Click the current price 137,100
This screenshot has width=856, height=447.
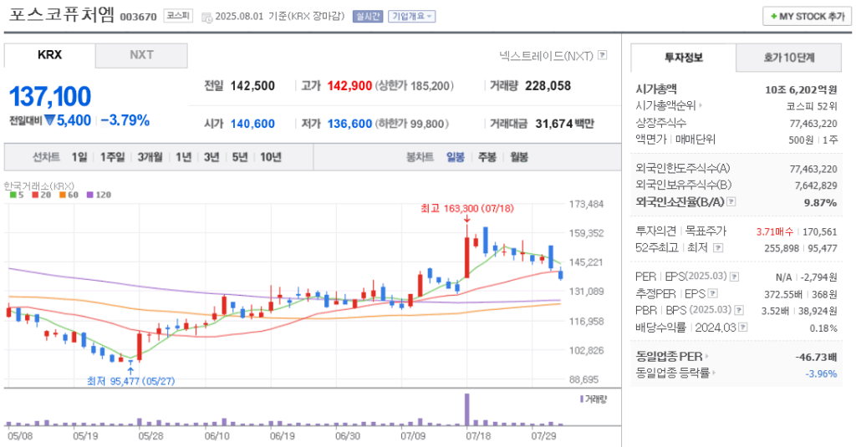pos(50,97)
